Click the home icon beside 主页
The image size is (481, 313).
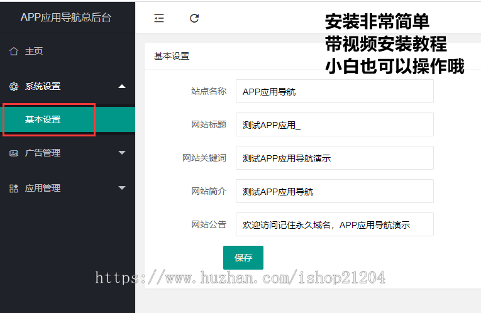click(14, 51)
